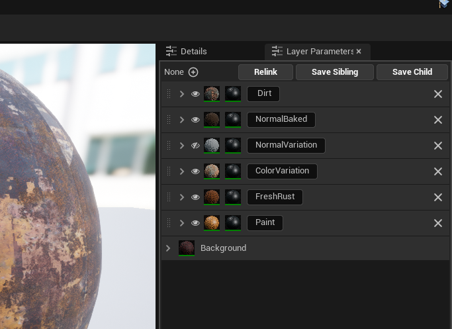This screenshot has width=452, height=329.
Task: Click the Save Sibling button
Action: pyautogui.click(x=335, y=72)
